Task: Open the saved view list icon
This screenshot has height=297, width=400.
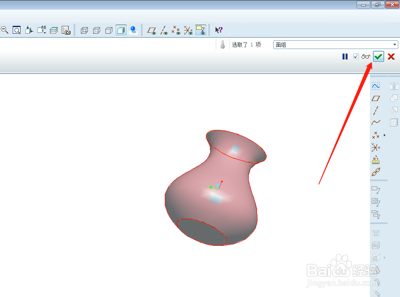Action: (42, 30)
